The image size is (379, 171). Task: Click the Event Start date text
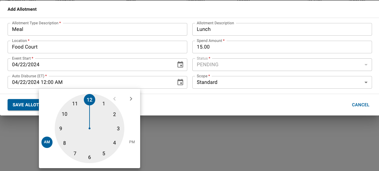[x=26, y=65]
